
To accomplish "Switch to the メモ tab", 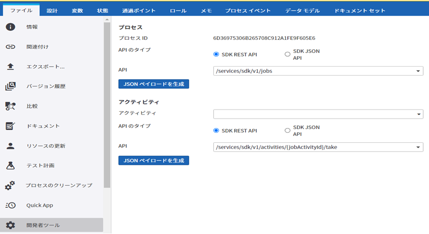I will (x=206, y=10).
